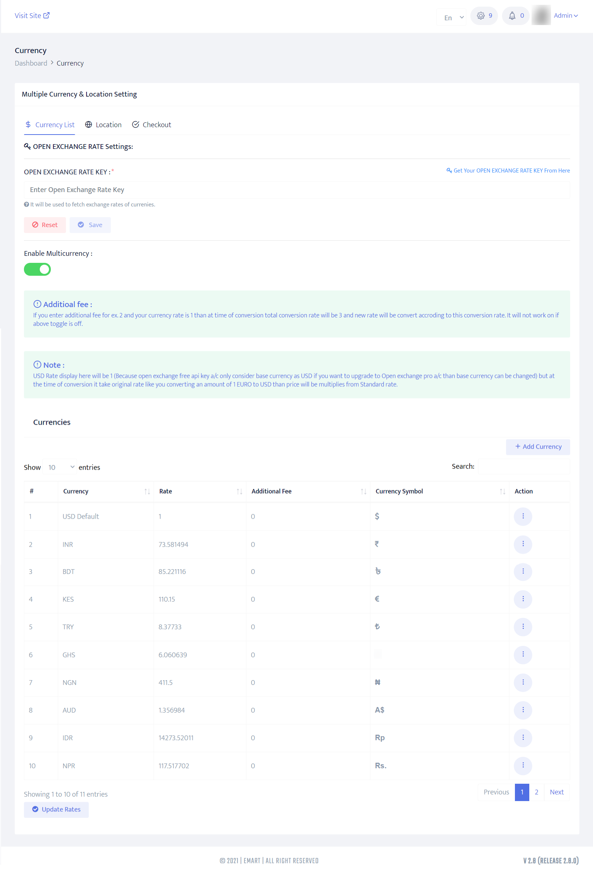Click the Update Rates button
This screenshot has height=877, width=593.
point(57,810)
